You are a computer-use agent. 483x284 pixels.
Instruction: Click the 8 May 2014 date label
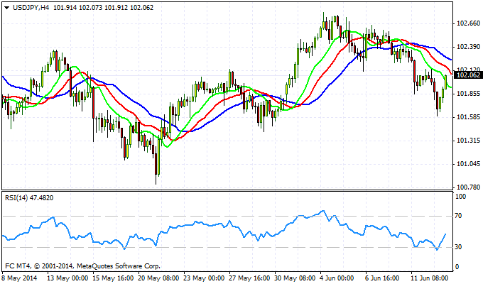(19, 278)
